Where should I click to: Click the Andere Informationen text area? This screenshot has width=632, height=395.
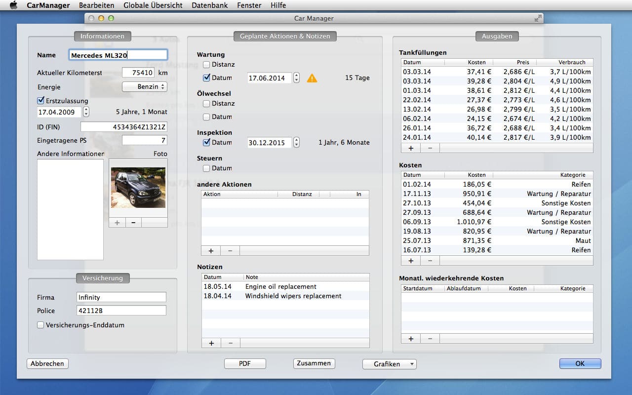pos(71,209)
